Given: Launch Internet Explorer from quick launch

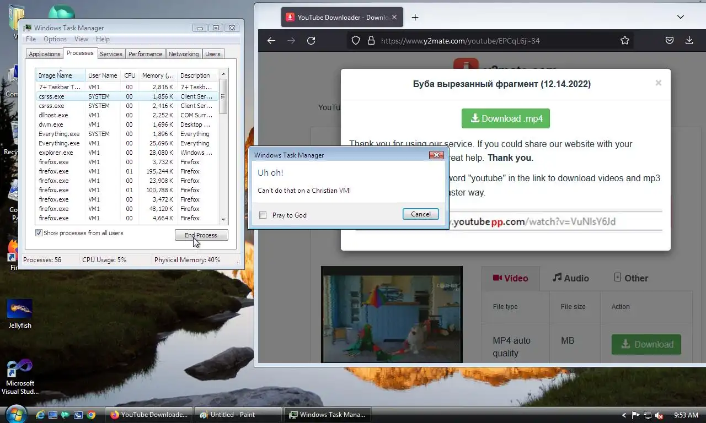Looking at the screenshot, I should click(40, 415).
